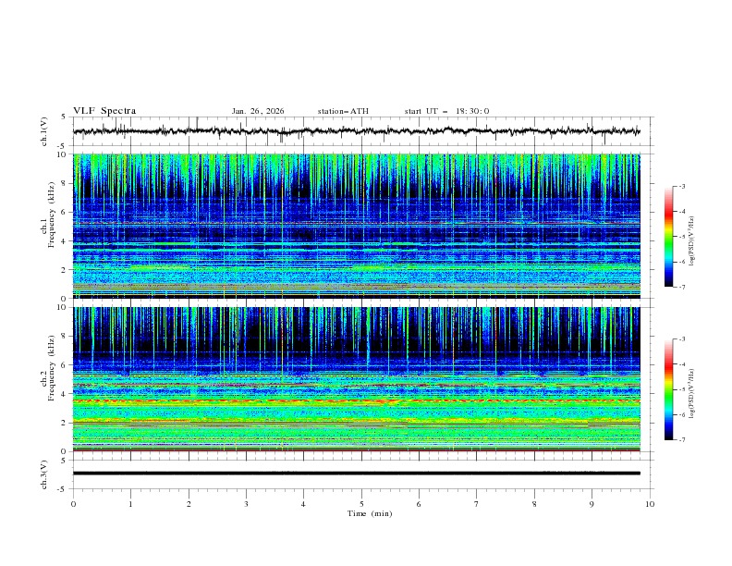Viewport: 732px width, 566px height.
Task: Click the 'ch.3(V)' axis label
Action: 44,474
